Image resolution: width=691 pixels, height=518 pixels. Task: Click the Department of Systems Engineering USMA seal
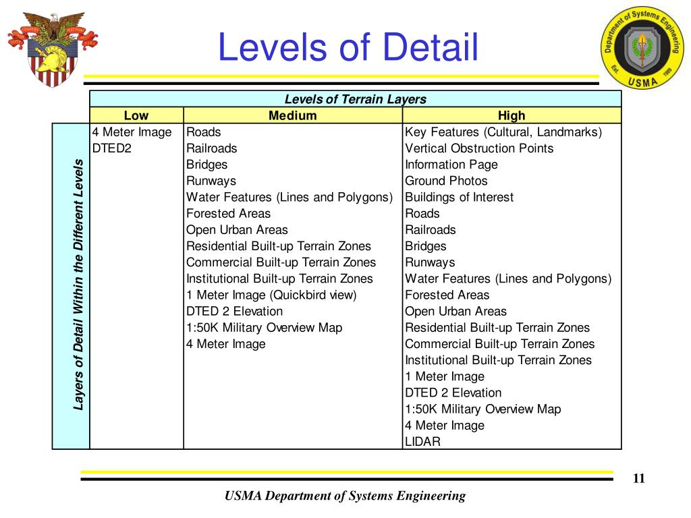642,48
